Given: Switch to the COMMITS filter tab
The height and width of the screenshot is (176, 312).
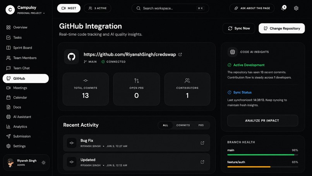Looking at the screenshot, I should point(183,125).
